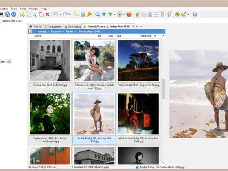
Task: Toggle the dual pane icon
Action: [x=156, y=14]
